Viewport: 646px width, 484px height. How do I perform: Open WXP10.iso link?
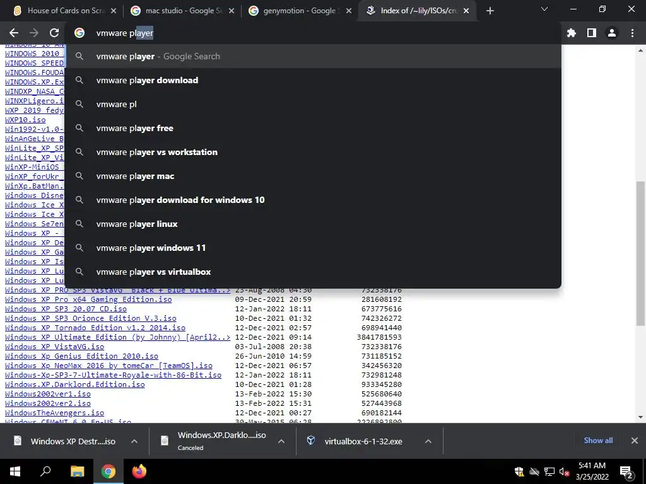[25, 120]
